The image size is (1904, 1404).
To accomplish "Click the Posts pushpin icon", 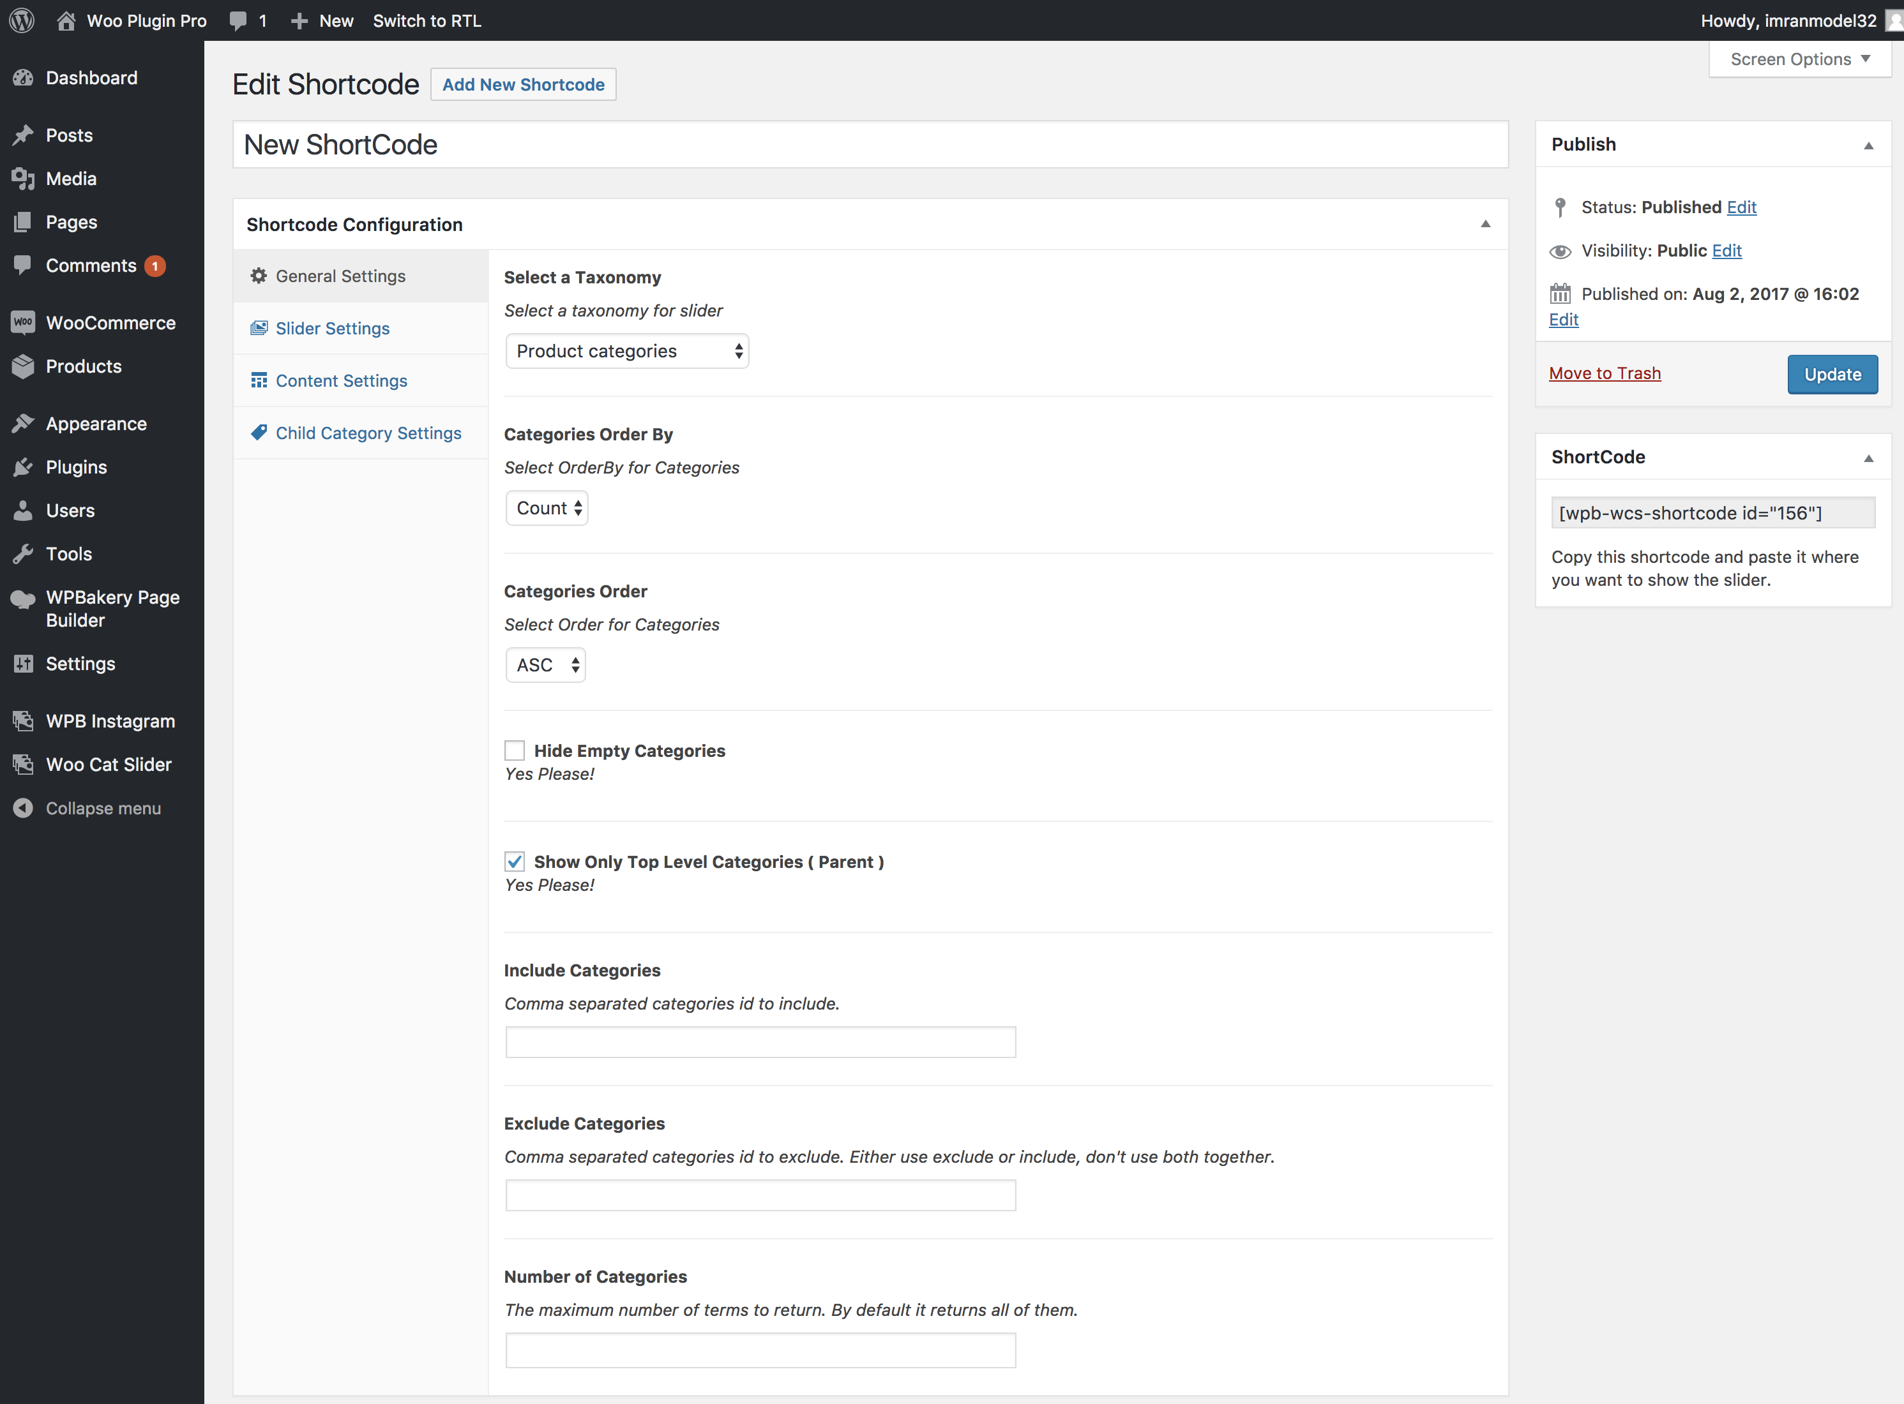I will (x=23, y=135).
